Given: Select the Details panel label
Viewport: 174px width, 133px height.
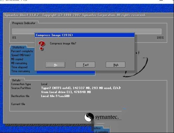Looking at the screenshot, I should point(16,80).
